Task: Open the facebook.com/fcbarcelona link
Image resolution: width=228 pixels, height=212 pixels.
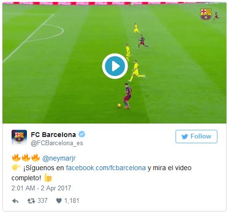Action: pyautogui.click(x=106, y=168)
